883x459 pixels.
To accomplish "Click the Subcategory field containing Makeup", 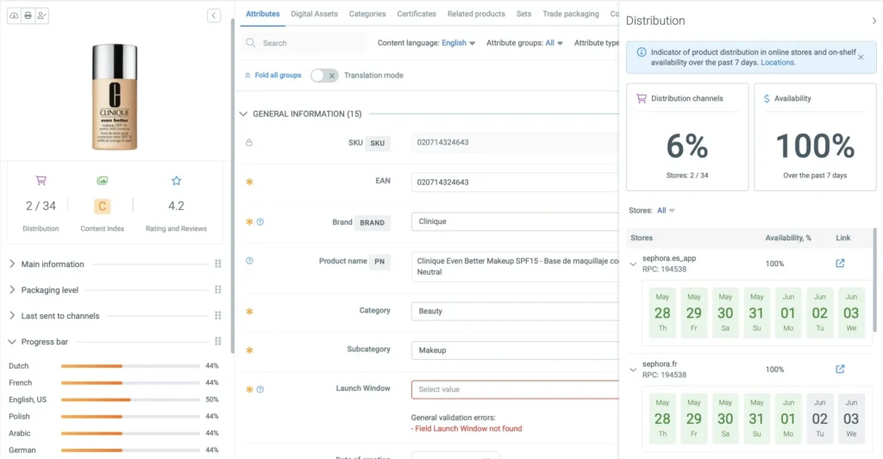I will pyautogui.click(x=516, y=350).
